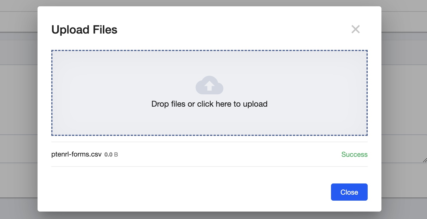
Task: Click the upward arrow inside the cloud icon
Action: point(209,85)
